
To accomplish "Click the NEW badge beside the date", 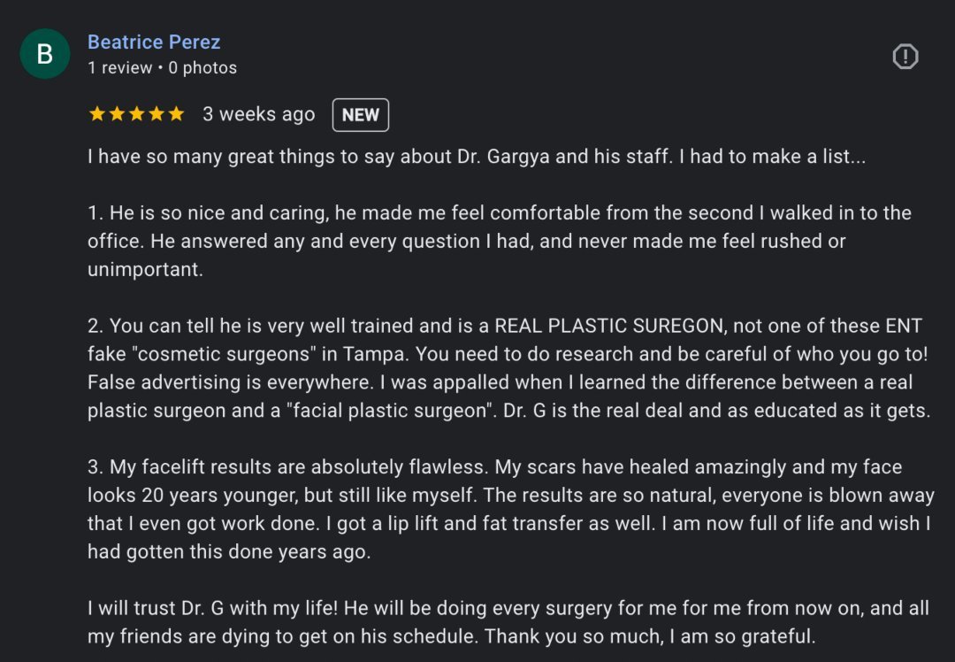I will (360, 115).
